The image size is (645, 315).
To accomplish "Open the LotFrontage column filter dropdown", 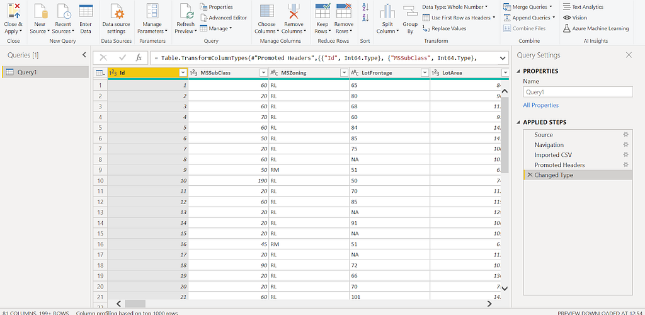I will pyautogui.click(x=425, y=73).
